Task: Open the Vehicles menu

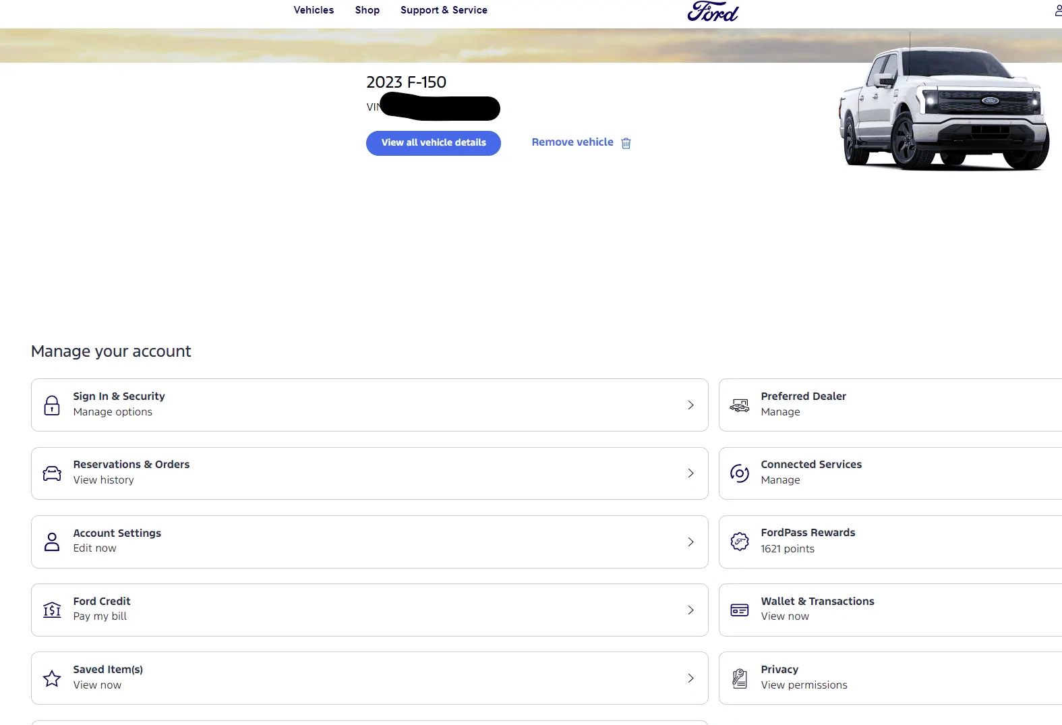Action: [x=314, y=10]
